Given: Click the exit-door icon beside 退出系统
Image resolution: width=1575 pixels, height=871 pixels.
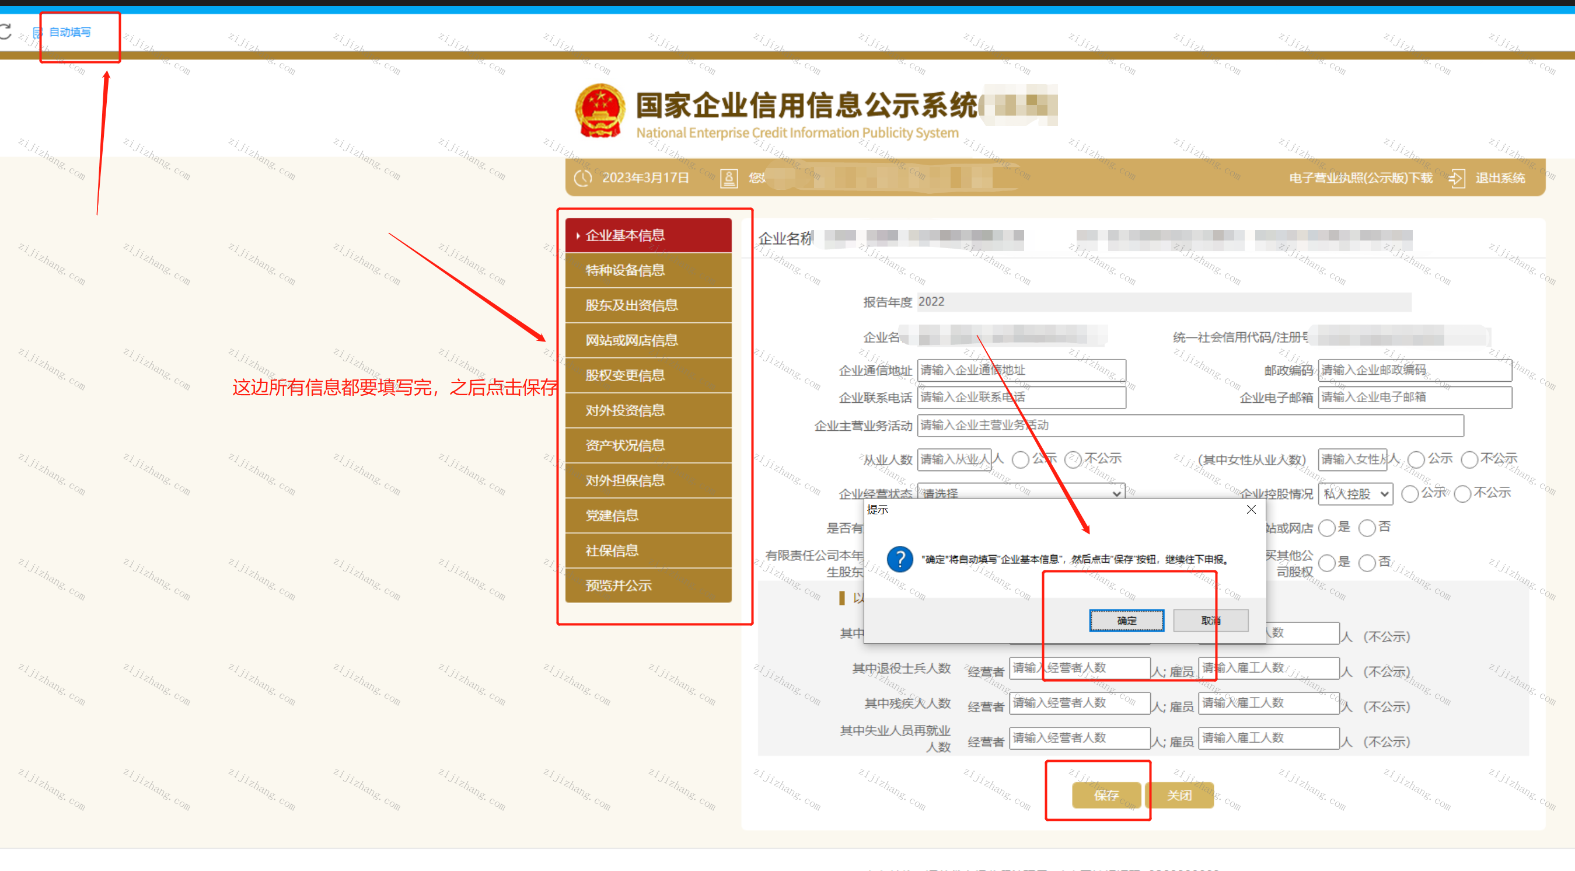Looking at the screenshot, I should tap(1457, 179).
